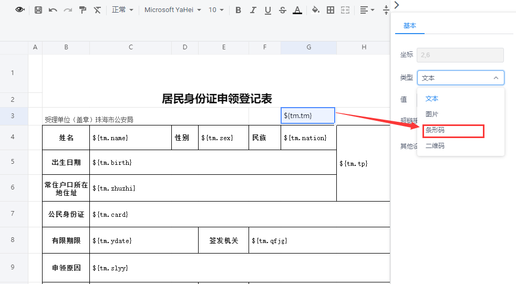This screenshot has width=516, height=284.
Task: Click the save disk icon
Action: 38,10
